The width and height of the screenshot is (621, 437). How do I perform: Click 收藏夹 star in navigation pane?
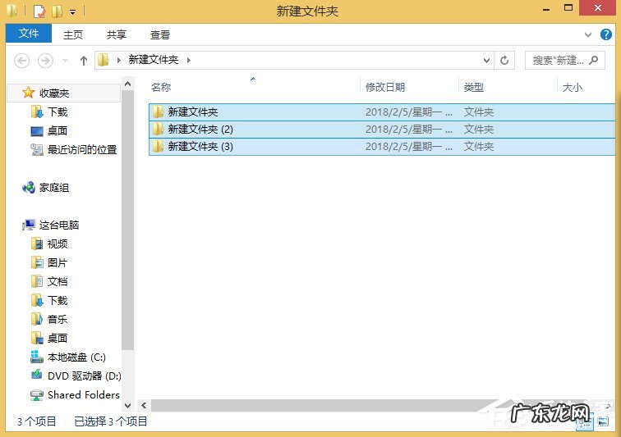(28, 93)
